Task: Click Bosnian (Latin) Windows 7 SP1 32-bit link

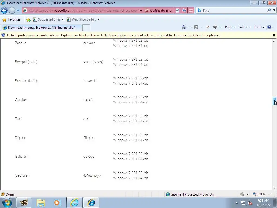Action: click(x=131, y=78)
